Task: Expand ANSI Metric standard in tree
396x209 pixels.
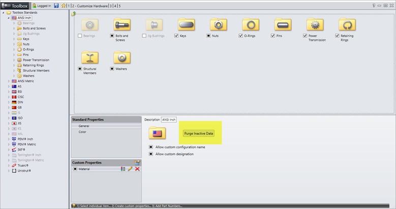Action: coord(9,81)
